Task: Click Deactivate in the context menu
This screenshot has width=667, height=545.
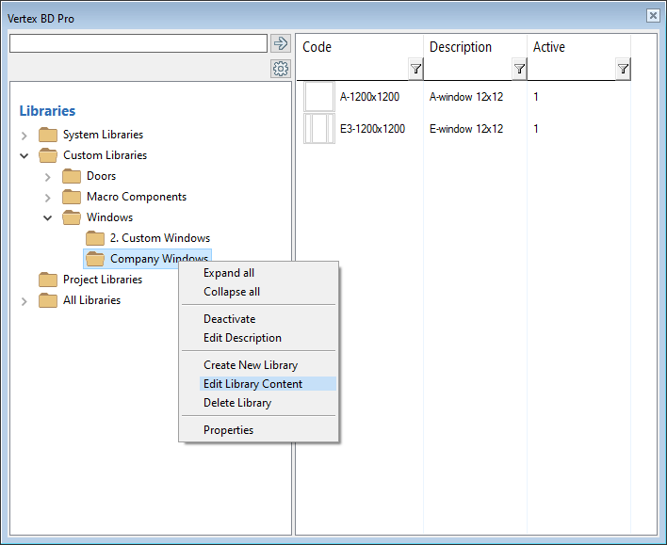Action: click(229, 319)
